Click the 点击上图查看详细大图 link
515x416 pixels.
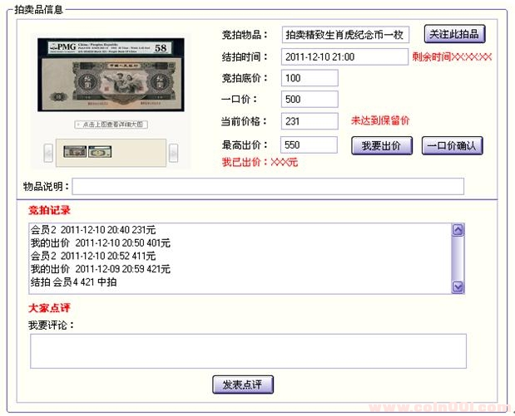[x=111, y=125]
